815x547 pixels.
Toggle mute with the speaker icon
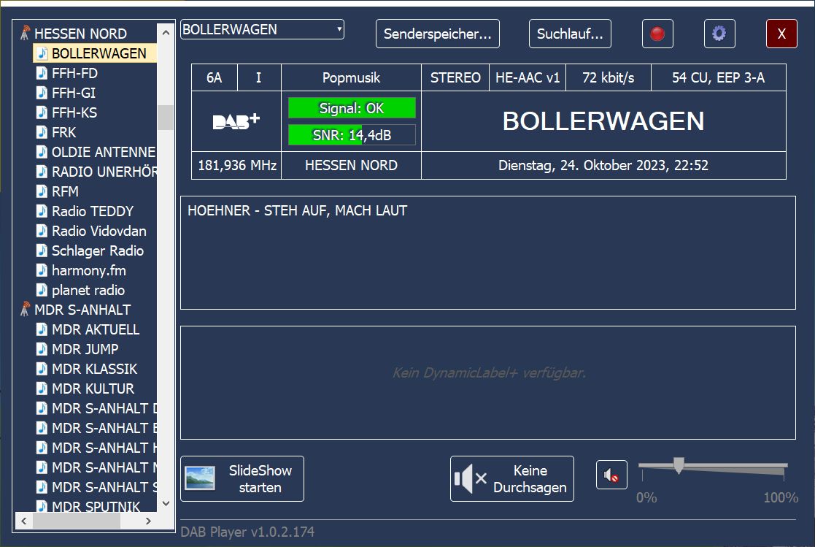click(611, 475)
